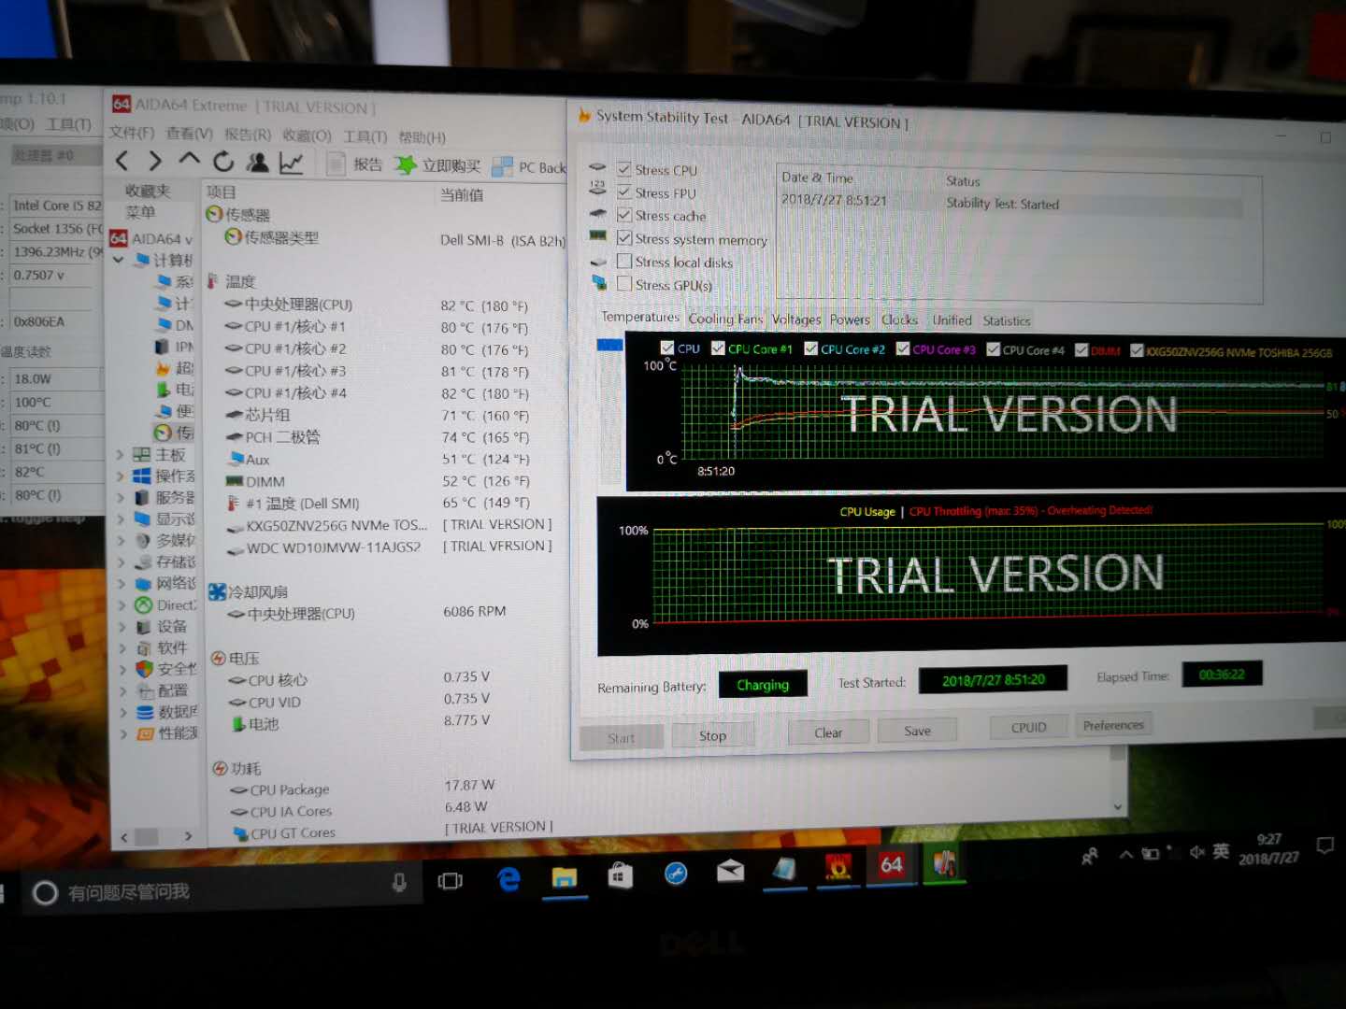Screen dimensions: 1346x1009
Task: Expand the 主板 tree node
Action: [x=121, y=455]
